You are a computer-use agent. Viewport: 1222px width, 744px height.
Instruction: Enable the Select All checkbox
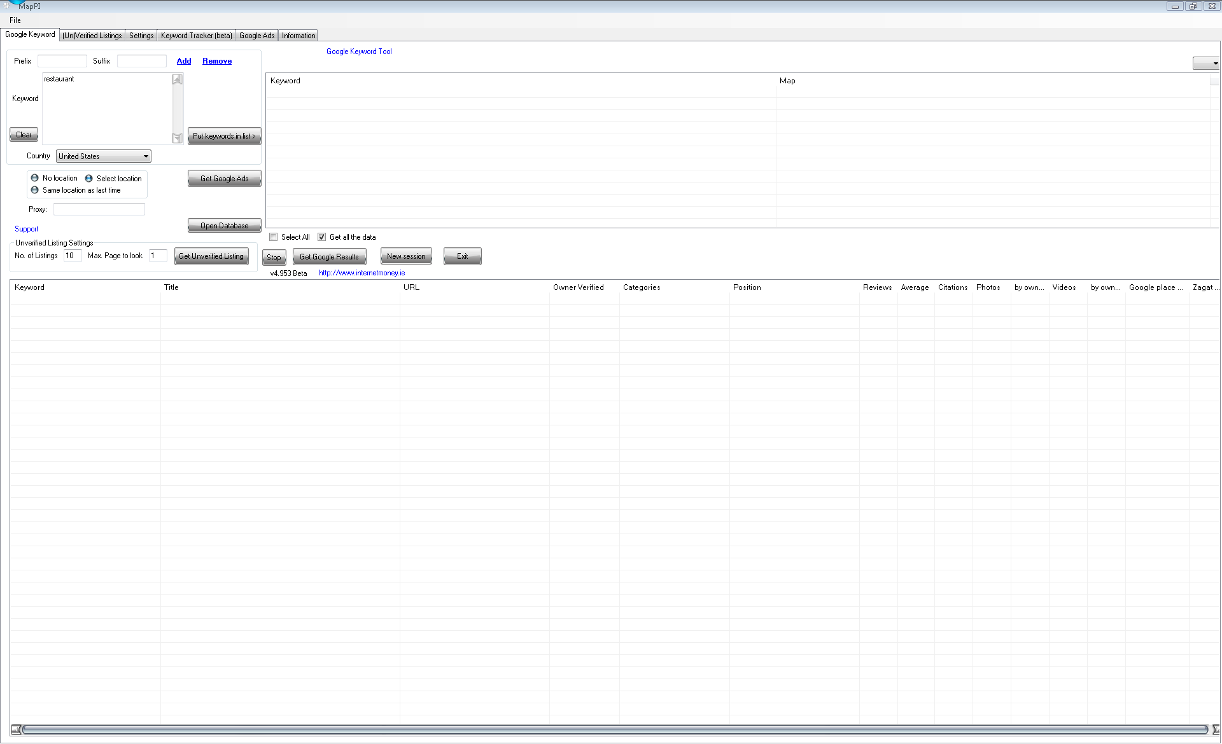[x=274, y=237]
